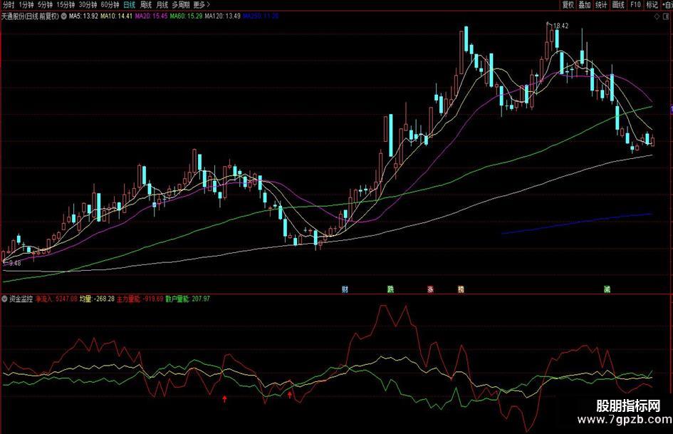673x434 pixels.
Task: Click the 9.48 low price label
Action: 14,263
